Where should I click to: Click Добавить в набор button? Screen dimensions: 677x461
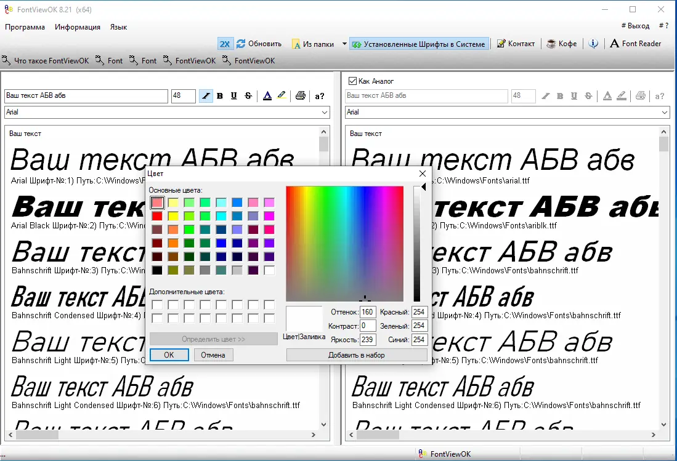pos(356,355)
